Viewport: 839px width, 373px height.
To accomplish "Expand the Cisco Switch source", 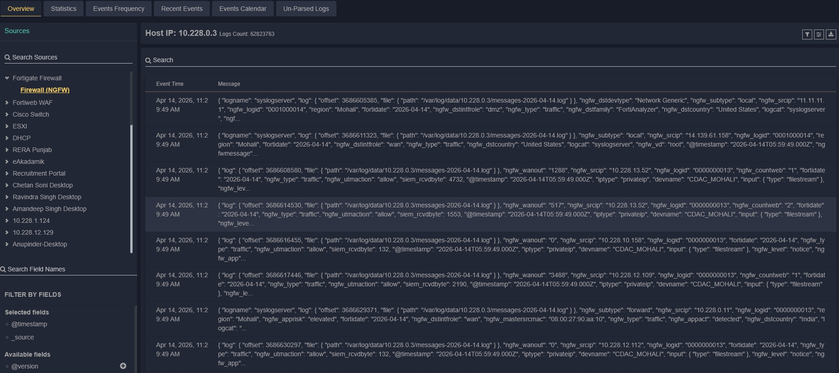I will click(x=7, y=114).
